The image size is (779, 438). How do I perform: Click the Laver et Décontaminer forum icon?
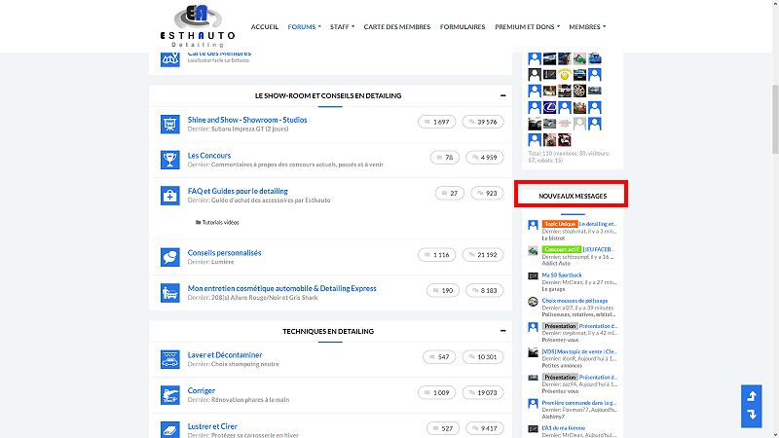(169, 359)
